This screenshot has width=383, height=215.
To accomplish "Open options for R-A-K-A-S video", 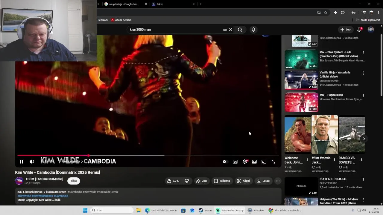I will point(363,180).
